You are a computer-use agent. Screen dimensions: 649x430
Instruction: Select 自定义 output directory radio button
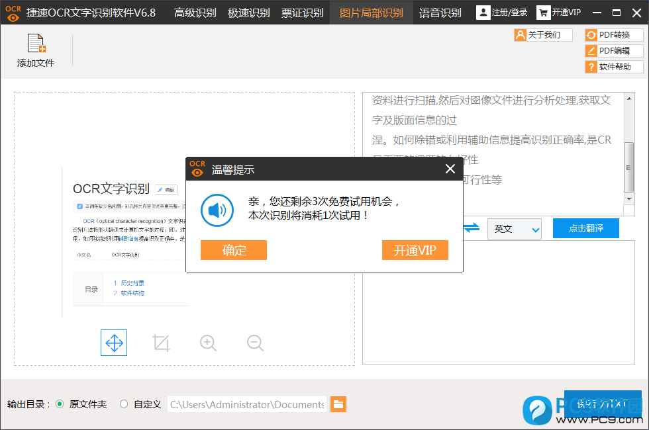pyautogui.click(x=123, y=404)
